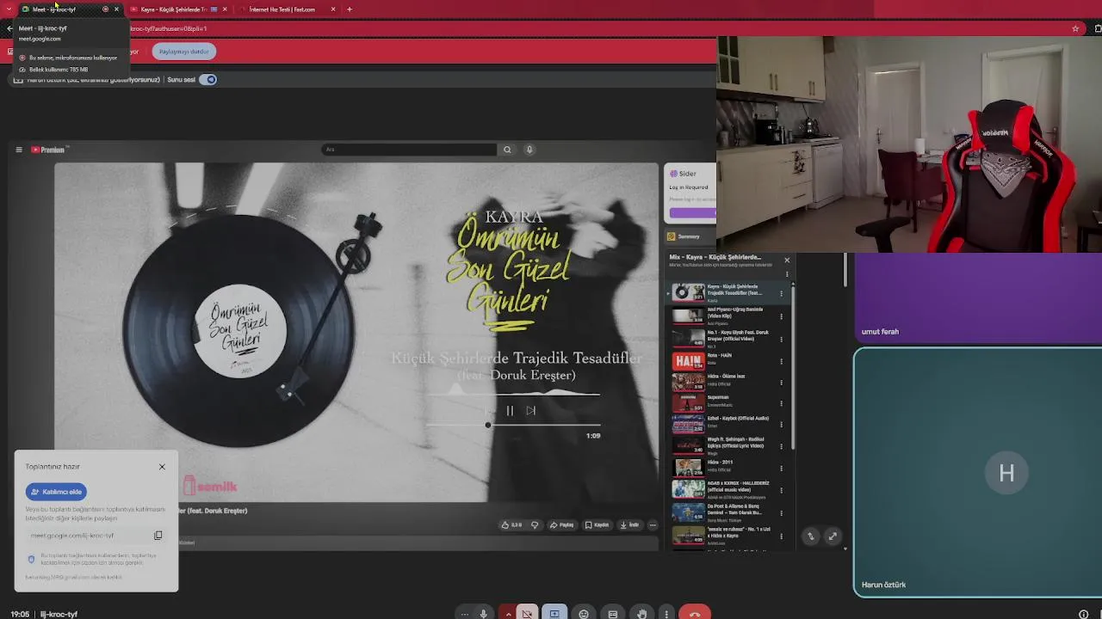The image size is (1102, 619).
Task: Open the emoji reactions button
Action: click(x=584, y=614)
